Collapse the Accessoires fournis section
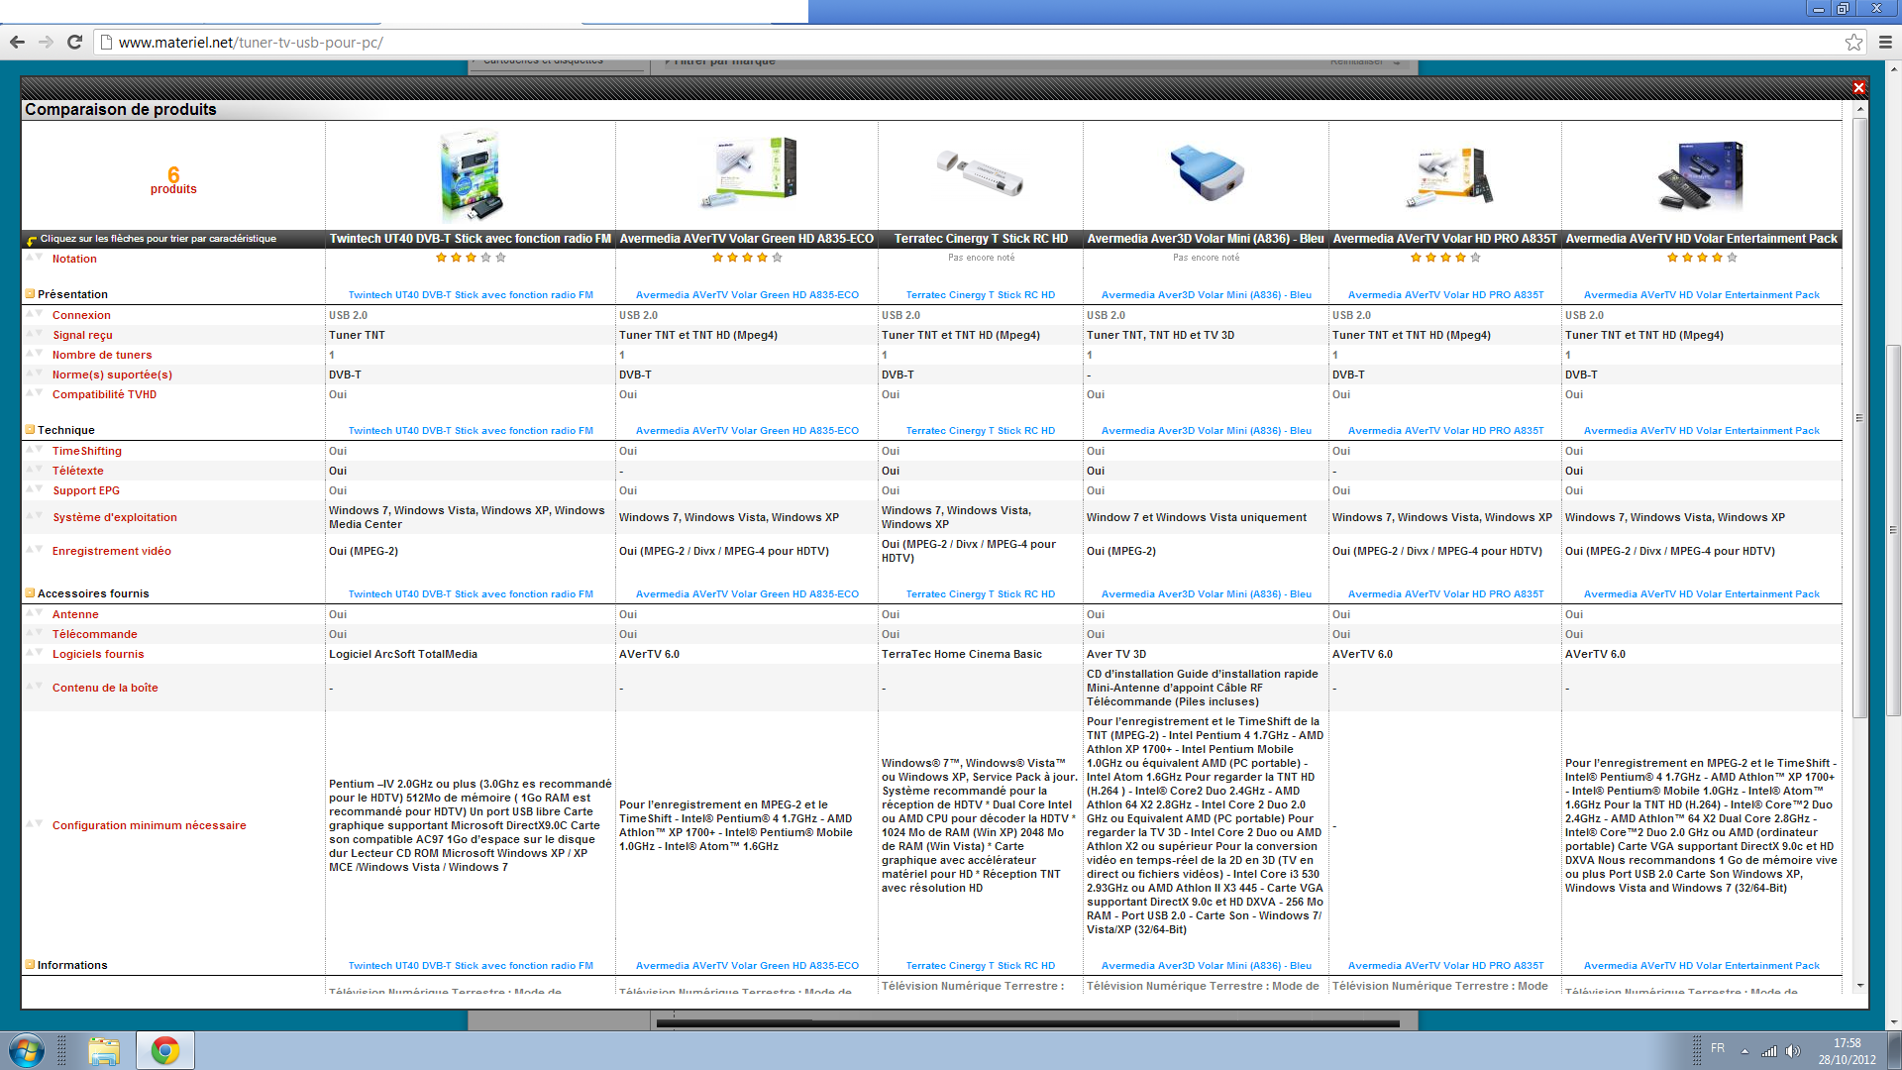 [x=30, y=593]
